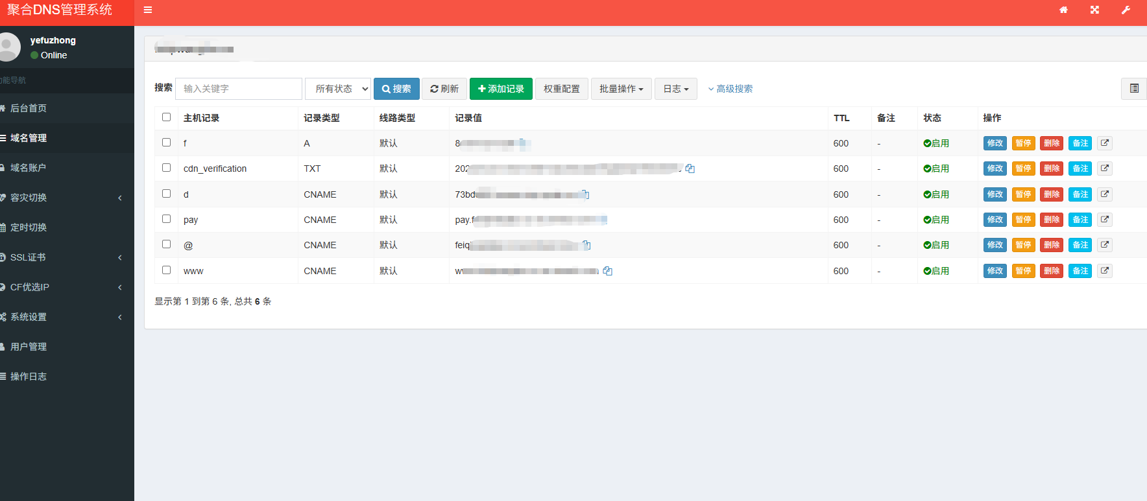
Task: Click the hamburger sidebar toggle icon
Action: click(148, 10)
